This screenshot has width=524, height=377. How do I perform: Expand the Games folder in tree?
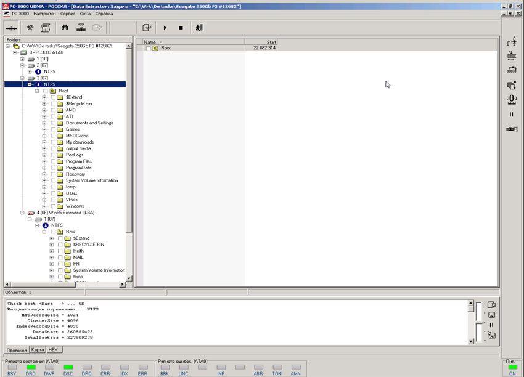click(x=44, y=129)
